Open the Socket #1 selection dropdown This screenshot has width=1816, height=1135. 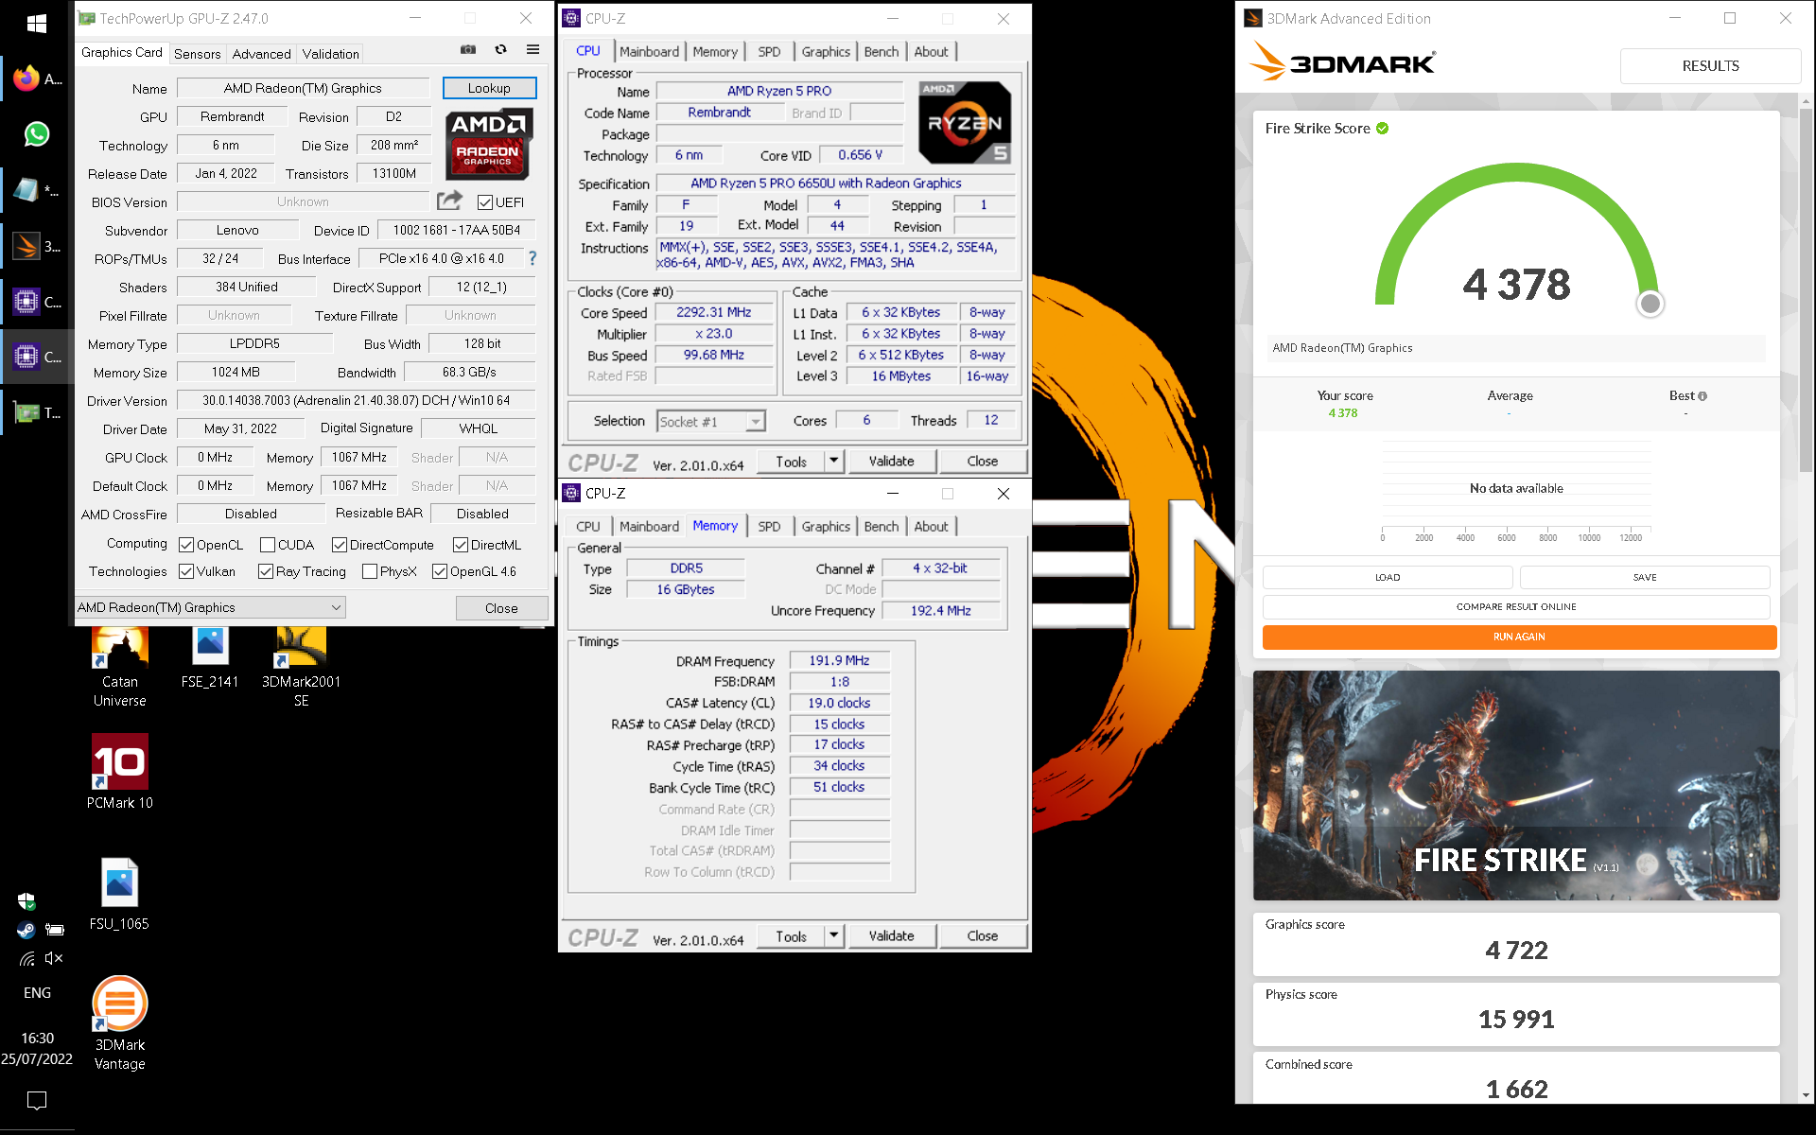[x=711, y=422]
